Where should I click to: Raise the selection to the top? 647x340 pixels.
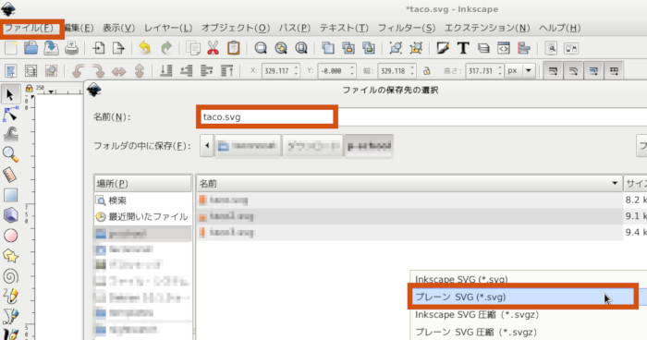[x=226, y=71]
